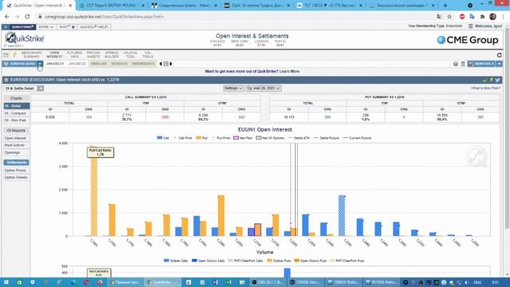The width and height of the screenshot is (510, 287).
Task: Open the list icon left of lightbulb
Action: [6, 55]
